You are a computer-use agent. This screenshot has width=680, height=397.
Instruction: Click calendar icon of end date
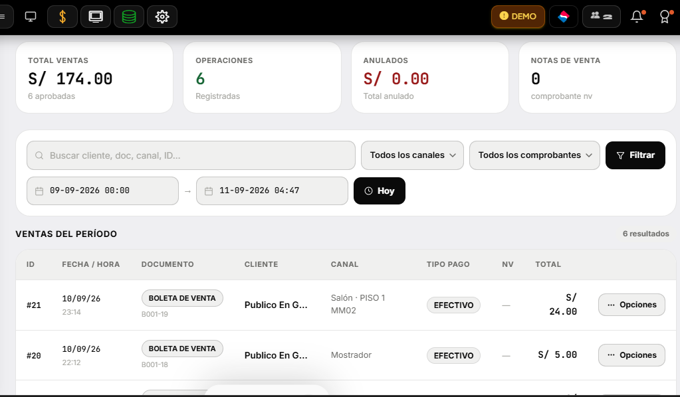209,191
